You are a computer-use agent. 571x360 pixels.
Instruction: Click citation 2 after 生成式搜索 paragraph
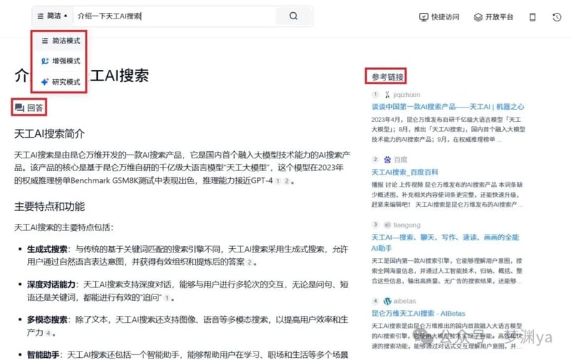click(249, 262)
